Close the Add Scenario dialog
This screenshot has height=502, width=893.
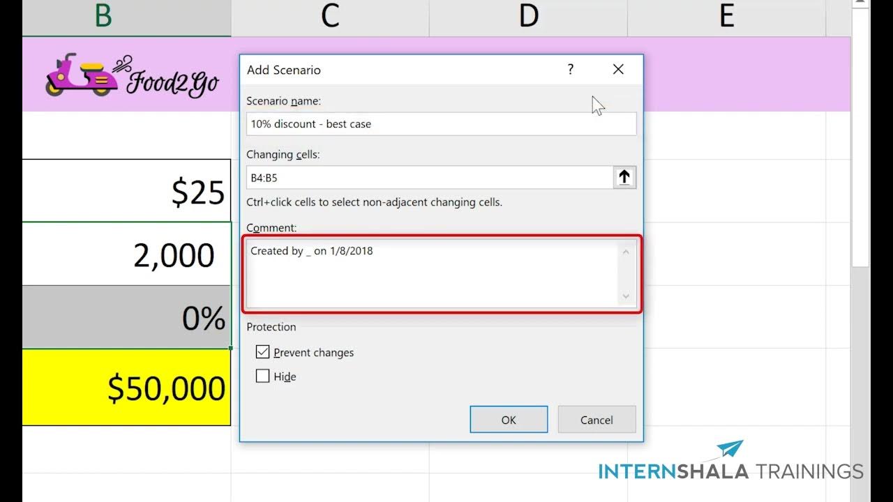click(618, 70)
